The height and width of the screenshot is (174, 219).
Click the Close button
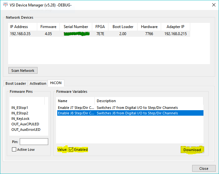click(204, 169)
